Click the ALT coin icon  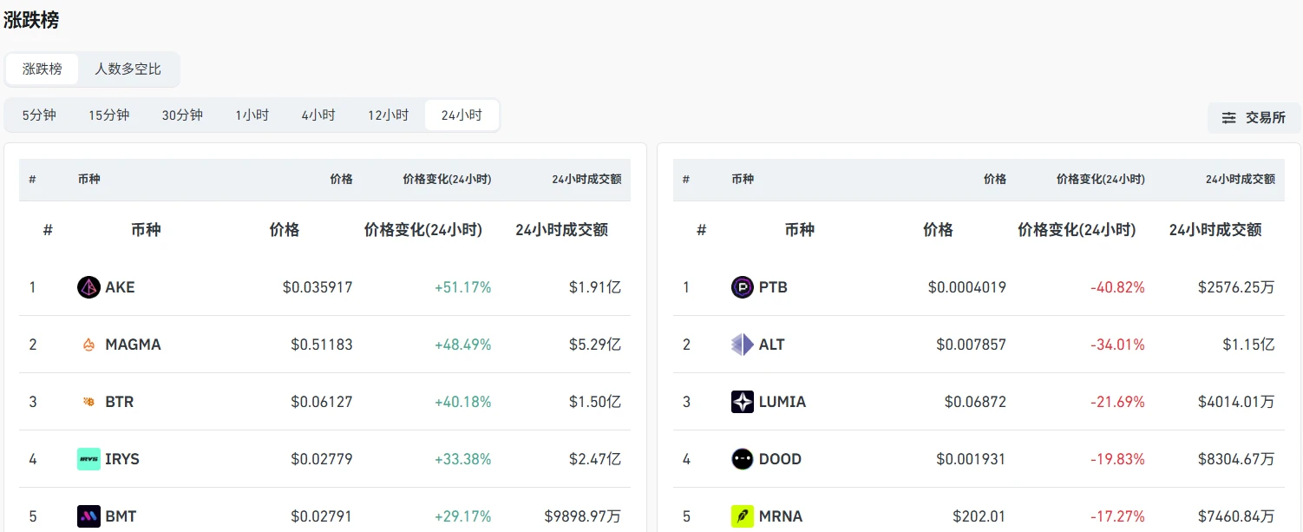(x=743, y=345)
